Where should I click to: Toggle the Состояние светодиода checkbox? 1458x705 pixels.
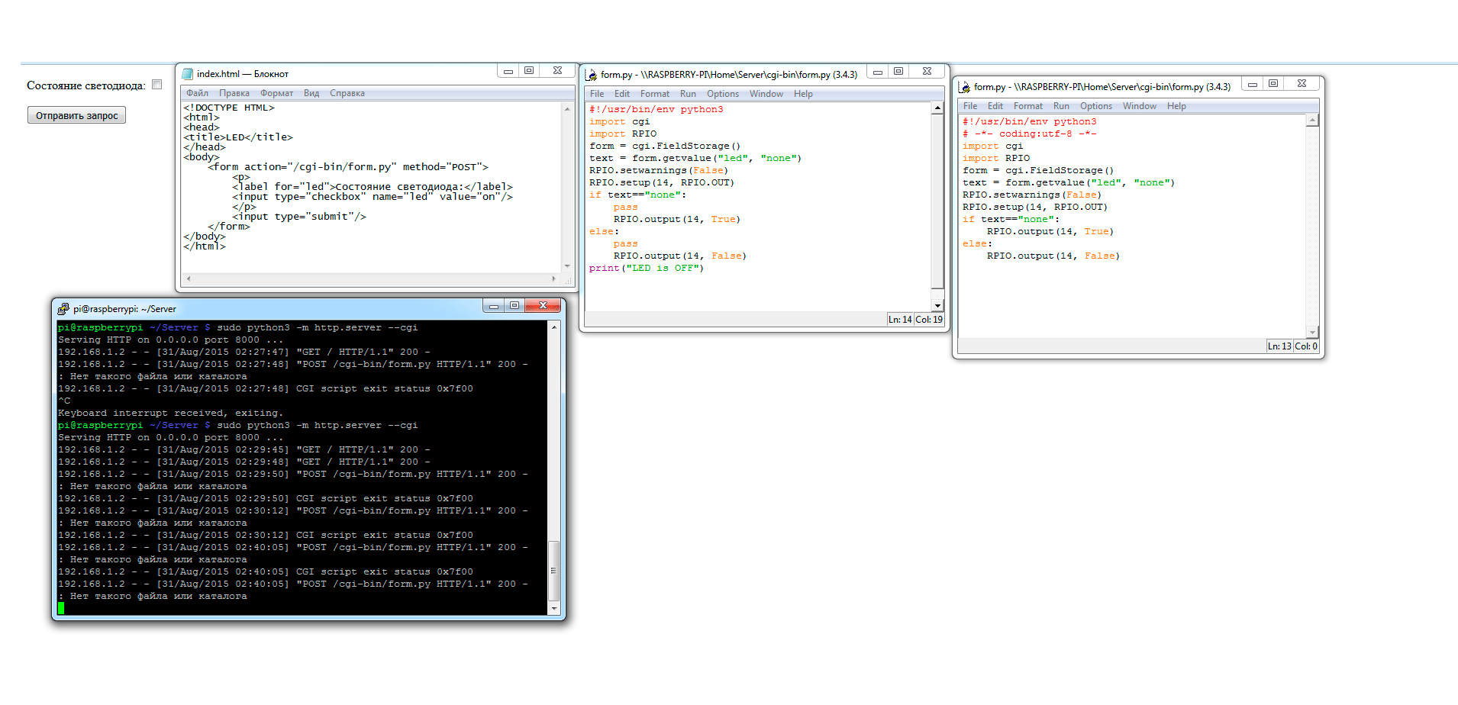(x=156, y=85)
